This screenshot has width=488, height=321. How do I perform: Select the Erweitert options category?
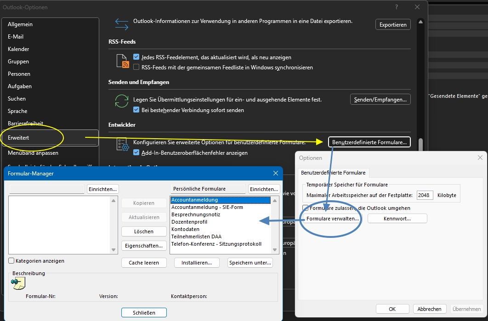click(x=51, y=138)
